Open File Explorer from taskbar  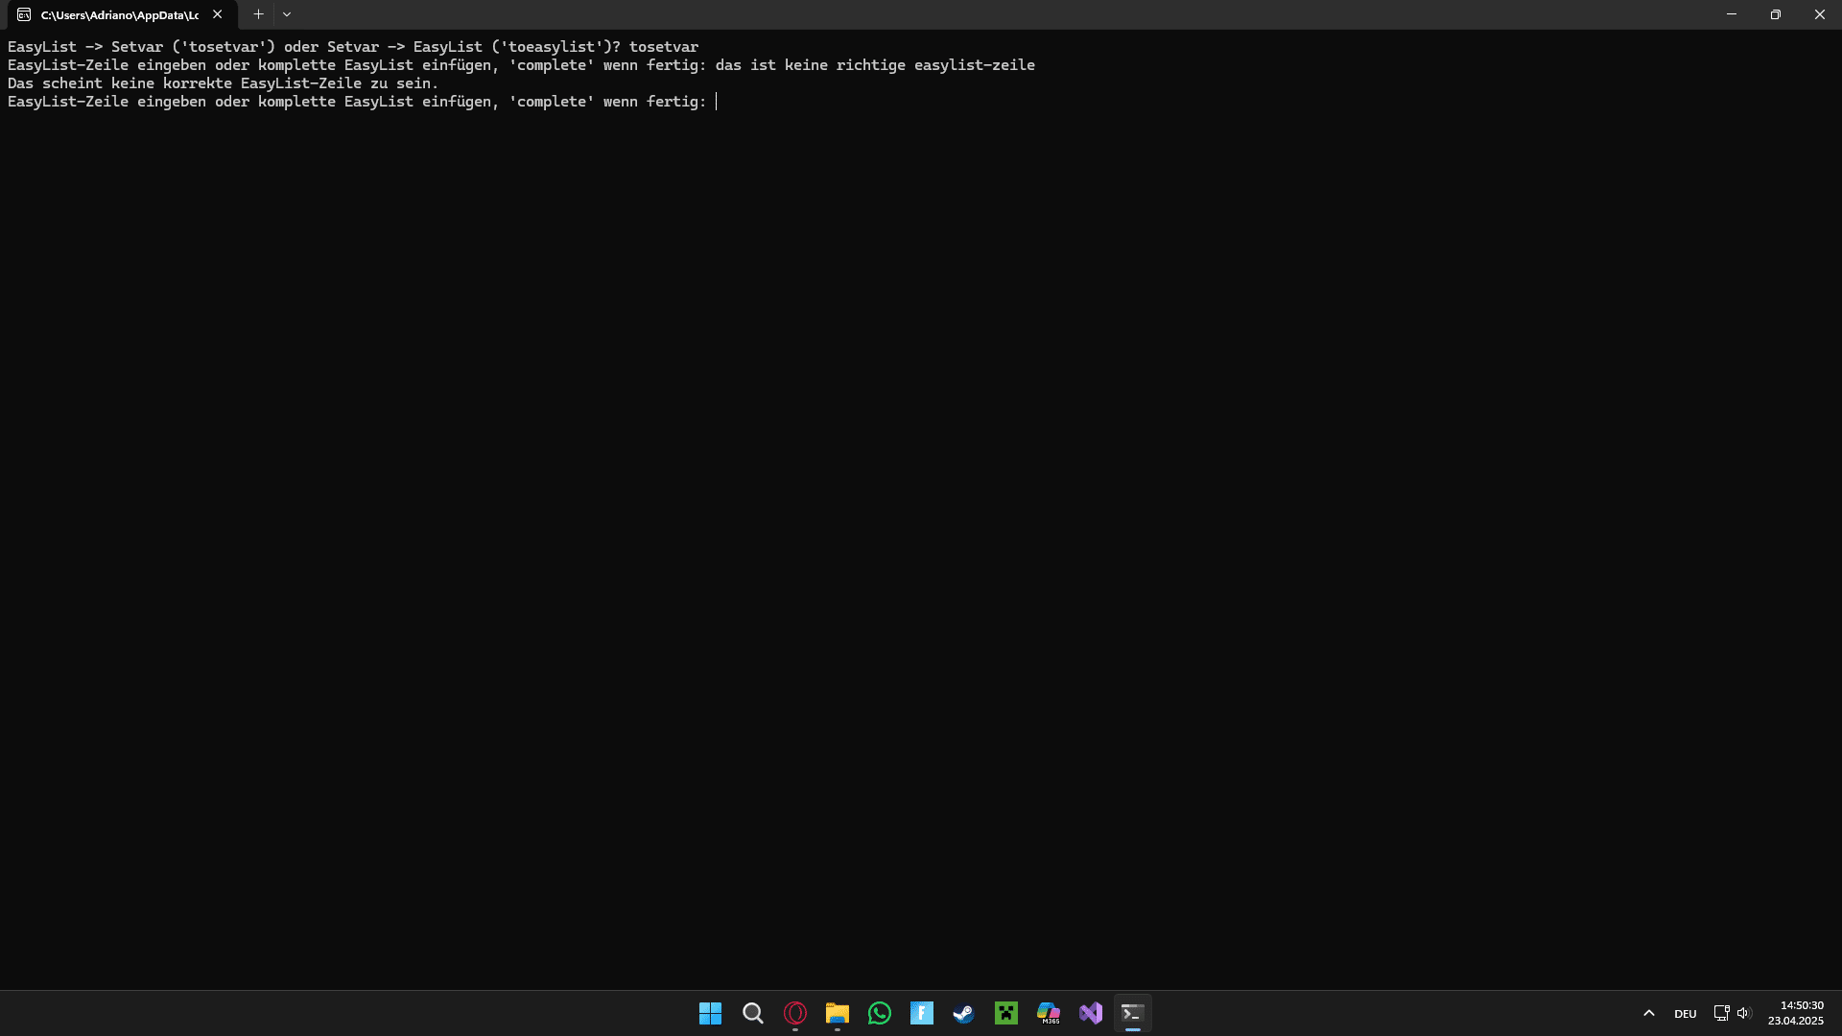[838, 1013]
